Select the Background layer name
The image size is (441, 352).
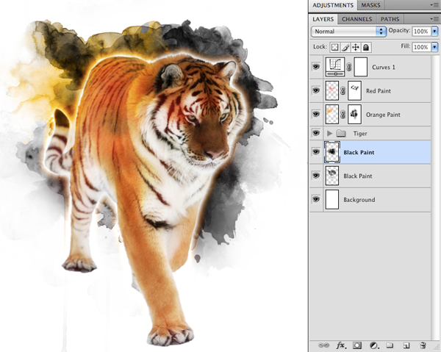[x=359, y=200]
